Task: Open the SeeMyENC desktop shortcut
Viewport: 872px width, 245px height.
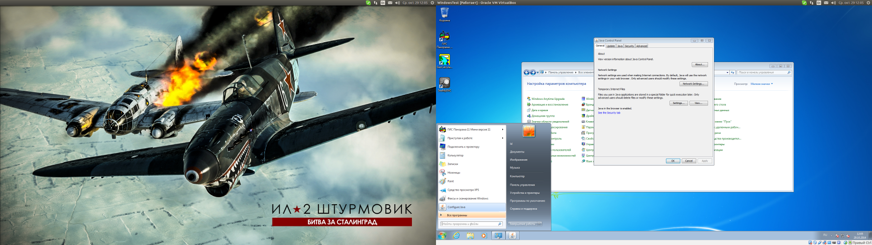Action: 444,84
